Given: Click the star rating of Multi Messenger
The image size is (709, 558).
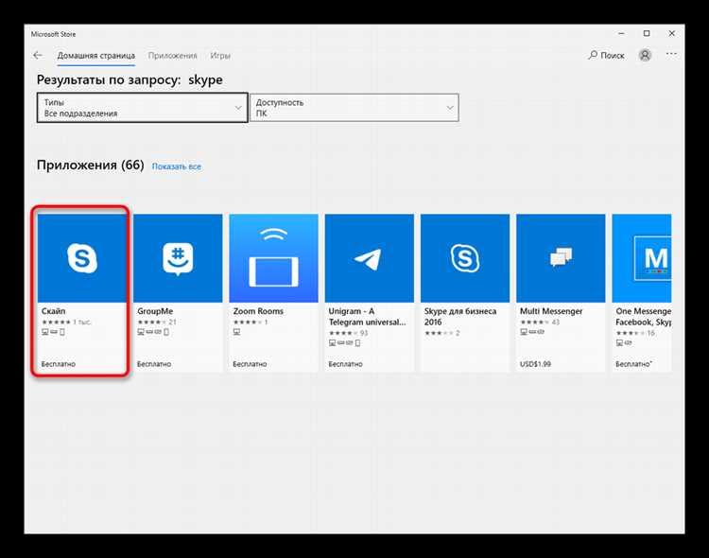Looking at the screenshot, I should 535,323.
